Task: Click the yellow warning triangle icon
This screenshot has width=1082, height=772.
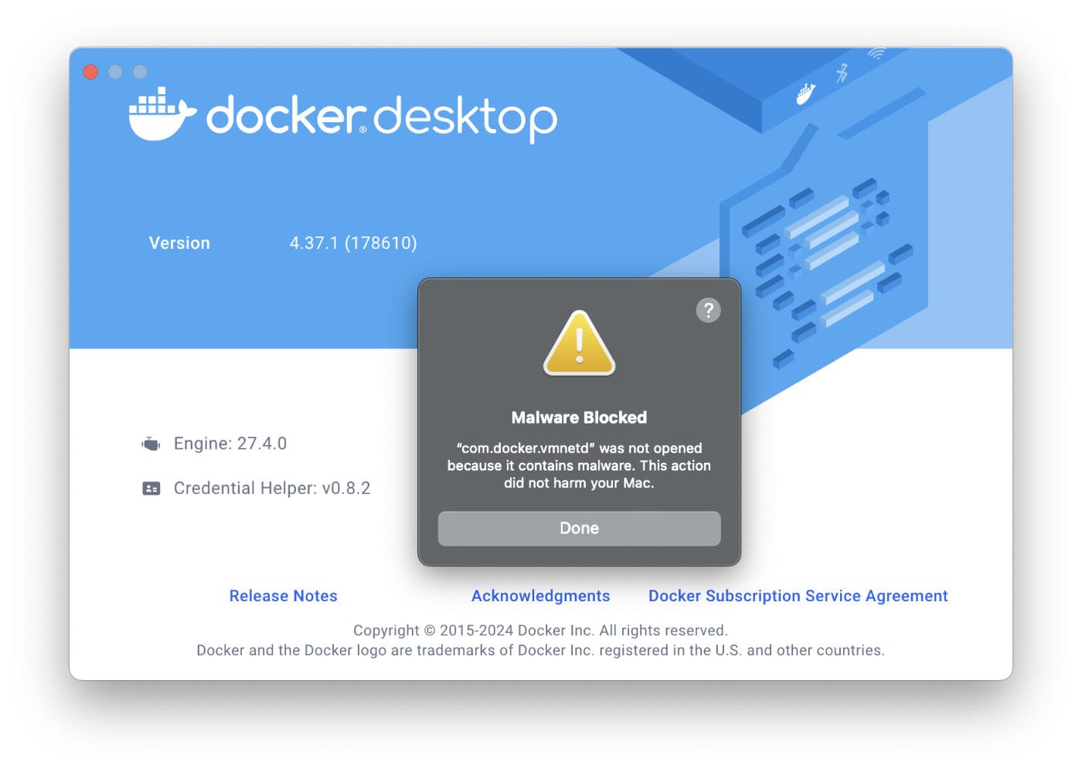Action: [579, 343]
